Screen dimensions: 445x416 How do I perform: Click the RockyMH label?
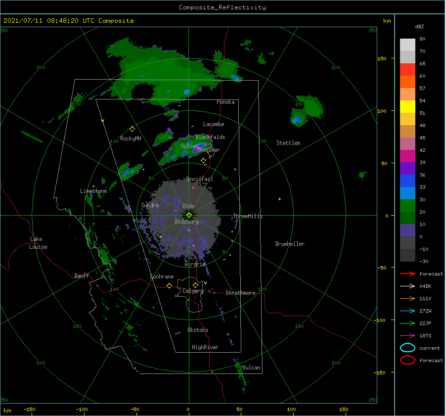[x=131, y=139]
